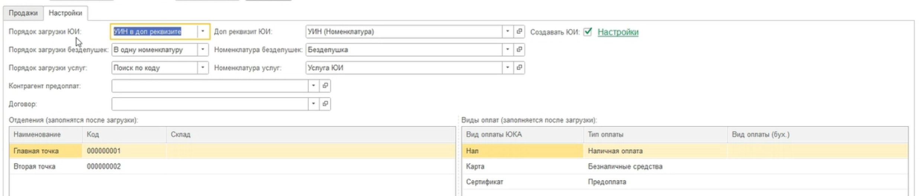
Task: Open the linked item for Доп реквизит ЮИ
Action: pos(519,31)
